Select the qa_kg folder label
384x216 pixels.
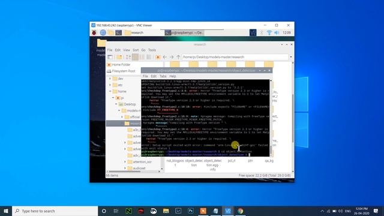(269, 161)
